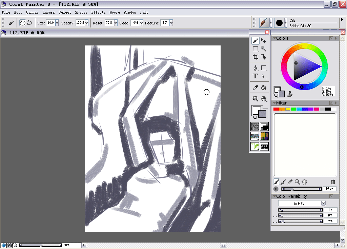
Task: Toggle straight line strokes mode
Action: (29, 23)
